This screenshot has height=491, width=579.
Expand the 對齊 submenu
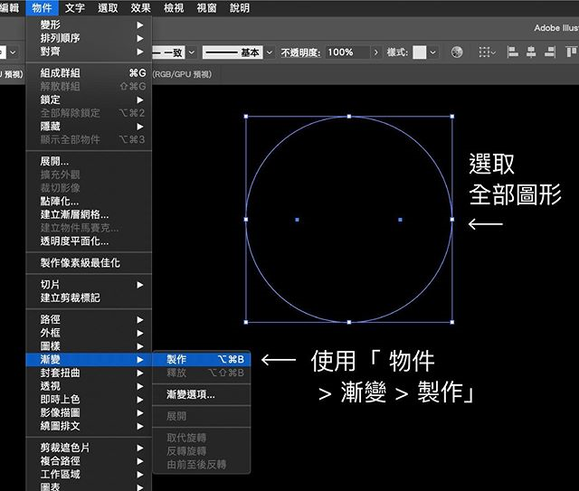coord(89,52)
